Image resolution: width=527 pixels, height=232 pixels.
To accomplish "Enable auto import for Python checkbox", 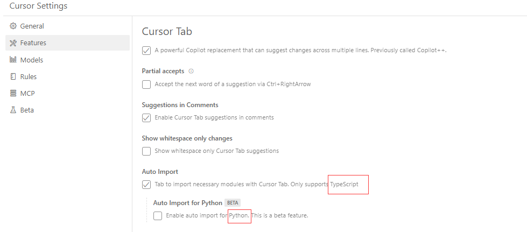I will pos(158,215).
